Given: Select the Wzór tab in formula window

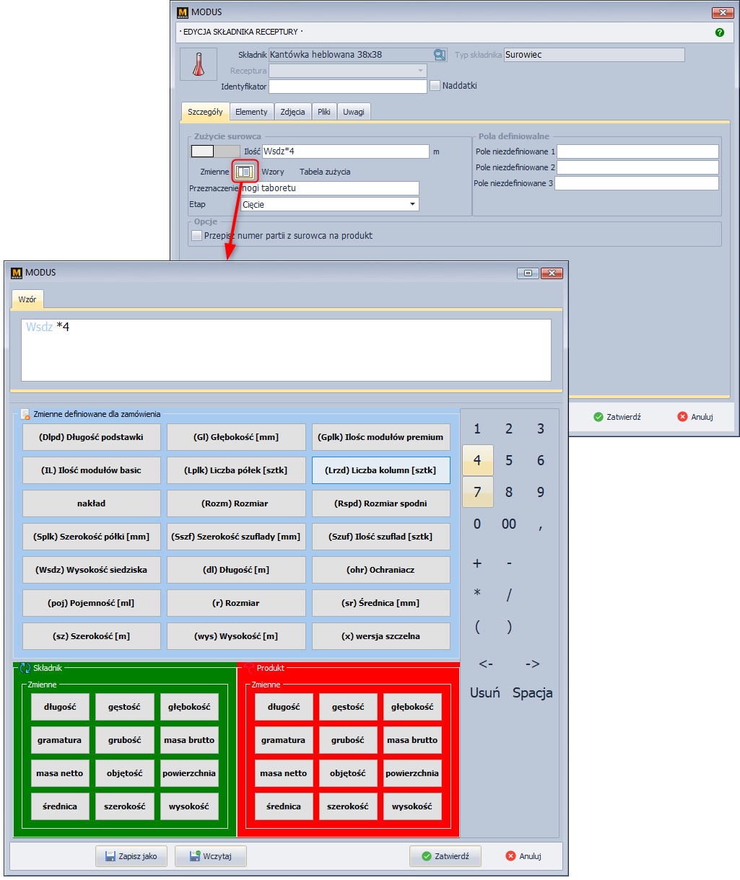Looking at the screenshot, I should click(x=27, y=299).
